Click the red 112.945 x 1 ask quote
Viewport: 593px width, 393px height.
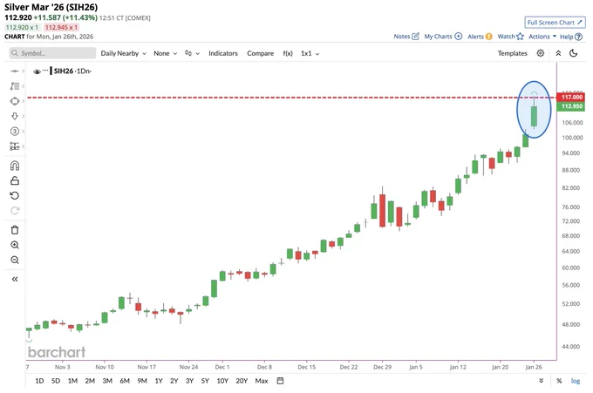coord(61,27)
